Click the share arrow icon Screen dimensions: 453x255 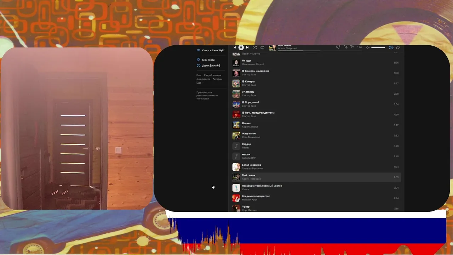tap(398, 47)
